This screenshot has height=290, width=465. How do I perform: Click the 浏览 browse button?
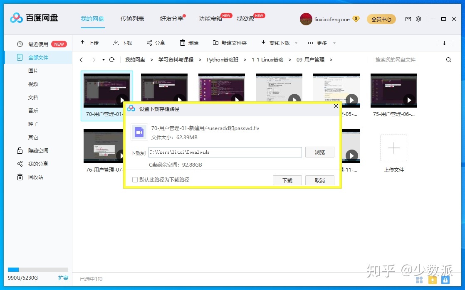coord(320,152)
